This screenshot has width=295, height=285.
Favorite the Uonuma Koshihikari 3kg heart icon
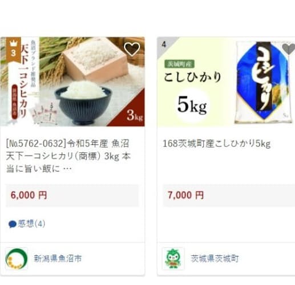click(x=132, y=49)
